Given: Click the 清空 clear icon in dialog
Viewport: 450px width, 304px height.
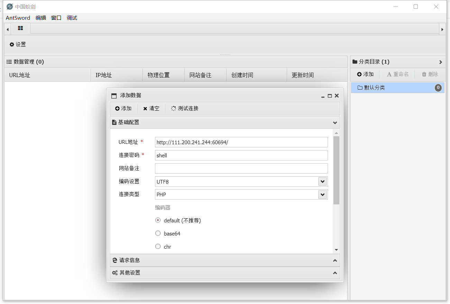Looking at the screenshot, I should (145, 108).
